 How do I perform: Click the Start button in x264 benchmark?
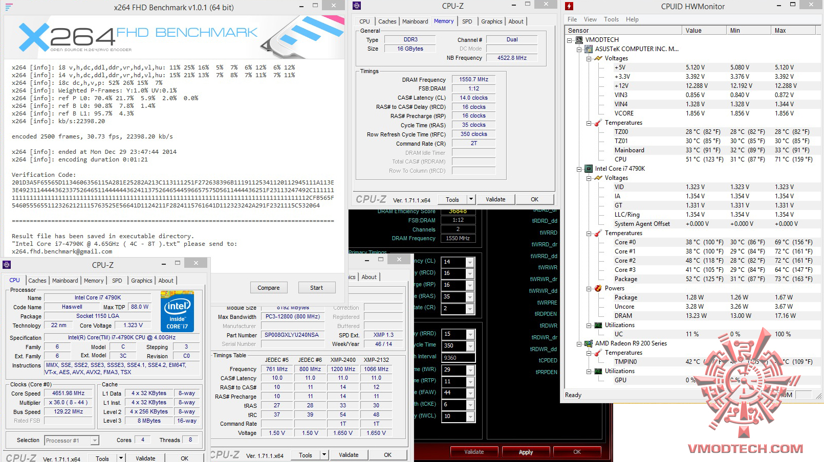(x=316, y=288)
